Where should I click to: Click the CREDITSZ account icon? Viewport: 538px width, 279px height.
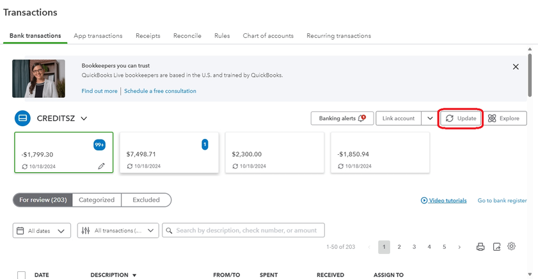pyautogui.click(x=22, y=118)
